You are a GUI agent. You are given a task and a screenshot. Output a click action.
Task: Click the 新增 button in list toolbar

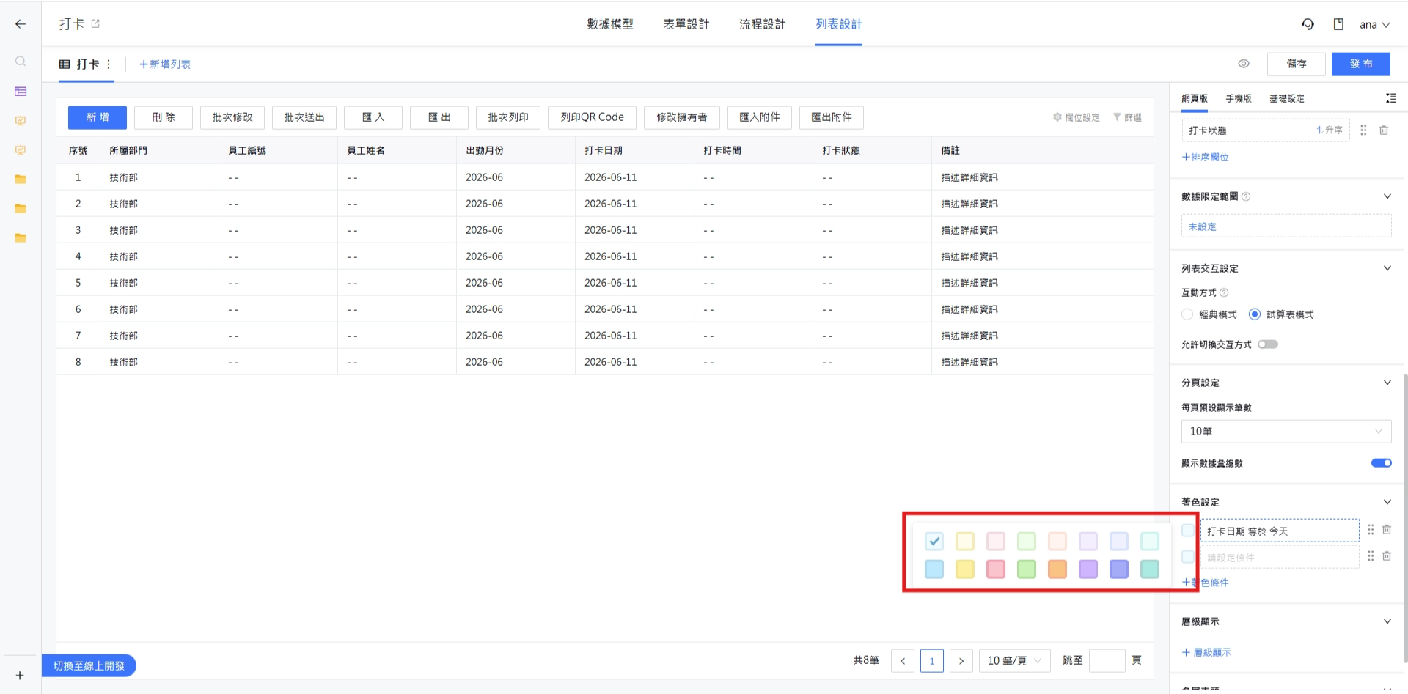click(98, 117)
